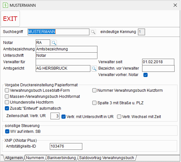
Task: Disable Zusatz "Entwurf" automatisch checkbox
Action: point(7,108)
